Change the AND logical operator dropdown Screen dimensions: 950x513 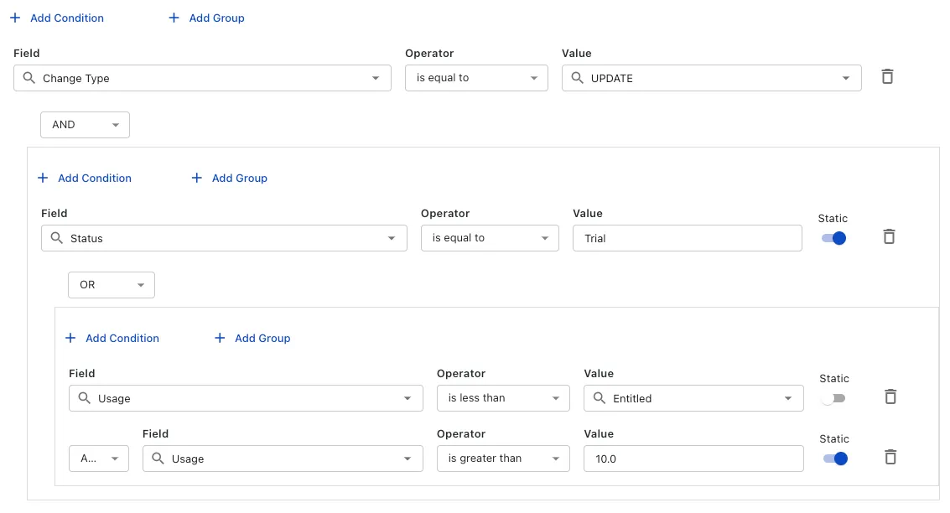85,125
